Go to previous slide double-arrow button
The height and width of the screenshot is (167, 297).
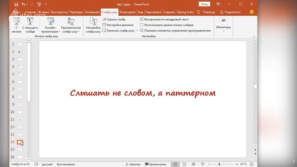coord(255,150)
